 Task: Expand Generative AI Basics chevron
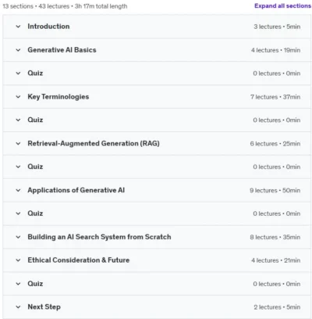tap(18, 50)
